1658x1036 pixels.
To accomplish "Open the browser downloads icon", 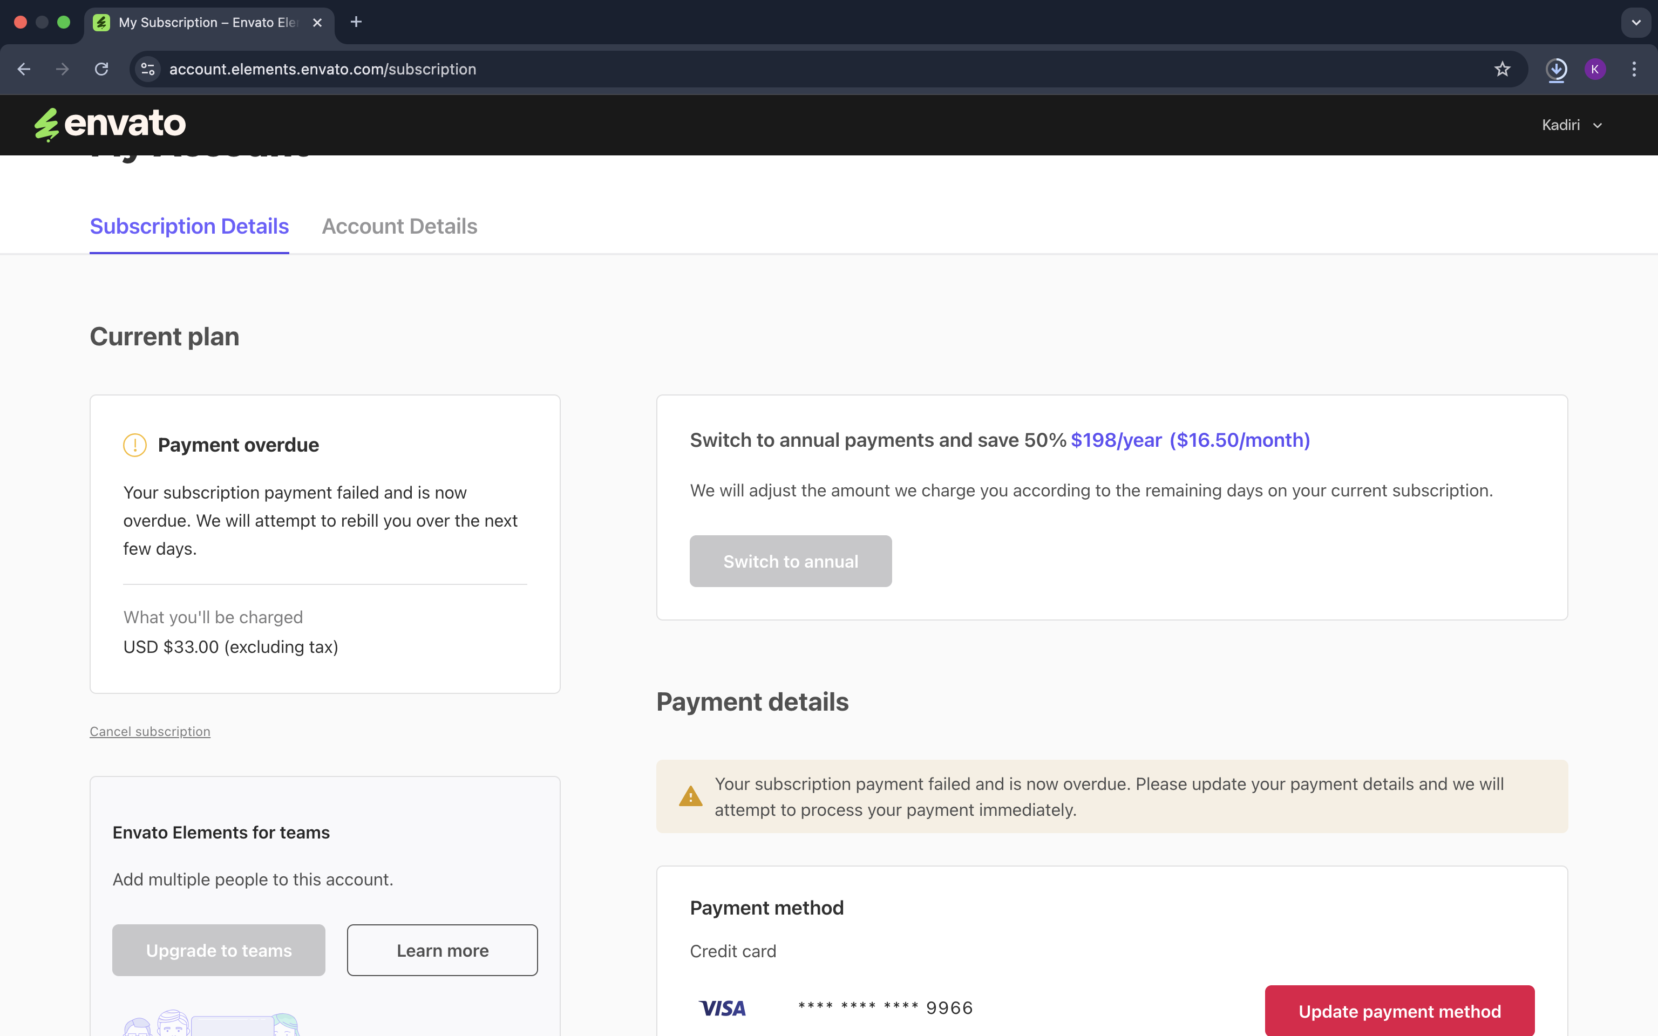I will coord(1556,69).
